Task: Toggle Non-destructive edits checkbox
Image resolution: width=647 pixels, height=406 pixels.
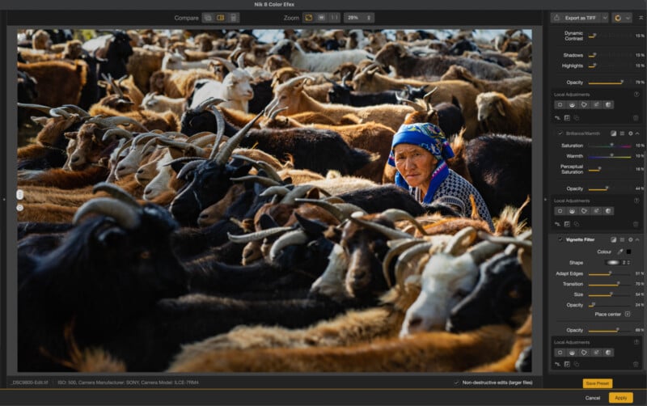Action: [457, 382]
